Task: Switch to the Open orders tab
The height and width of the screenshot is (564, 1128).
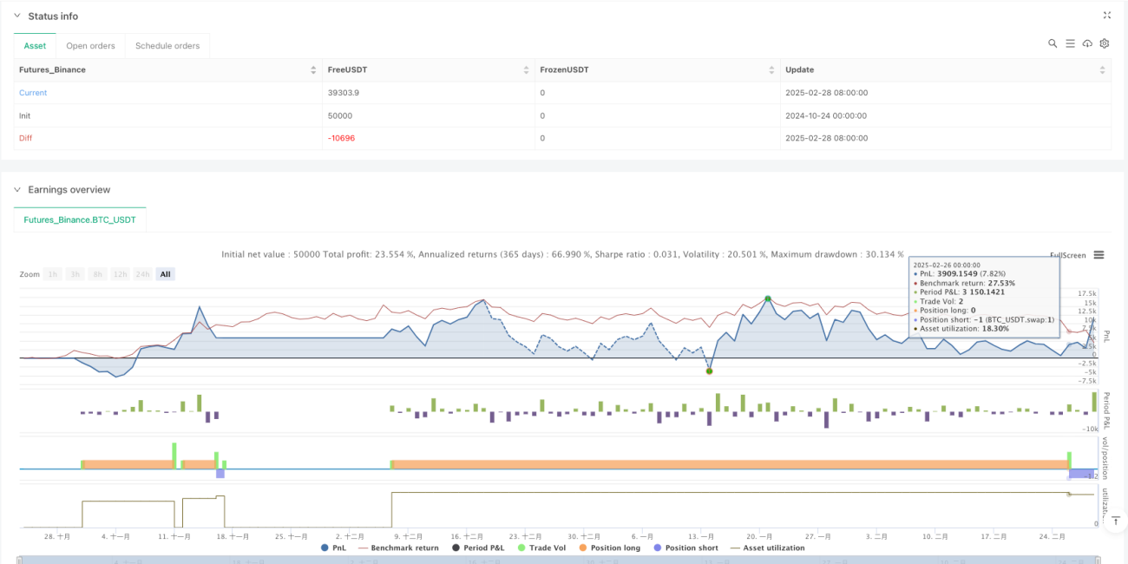Action: point(91,46)
